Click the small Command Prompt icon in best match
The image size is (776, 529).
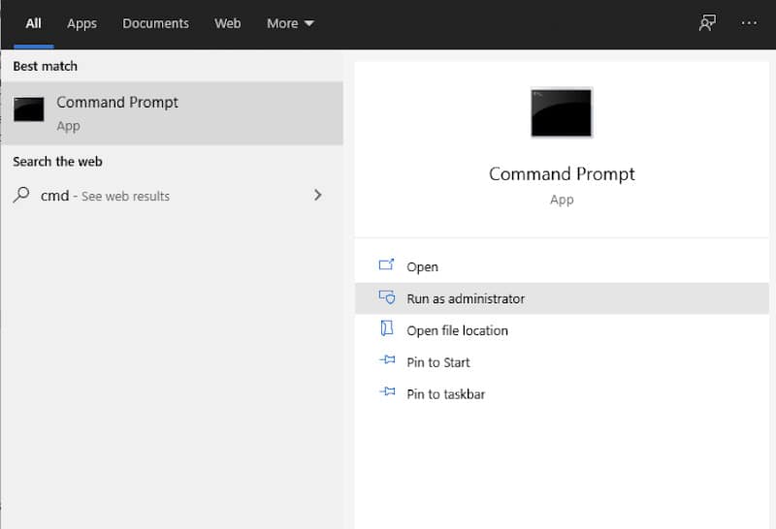29,109
